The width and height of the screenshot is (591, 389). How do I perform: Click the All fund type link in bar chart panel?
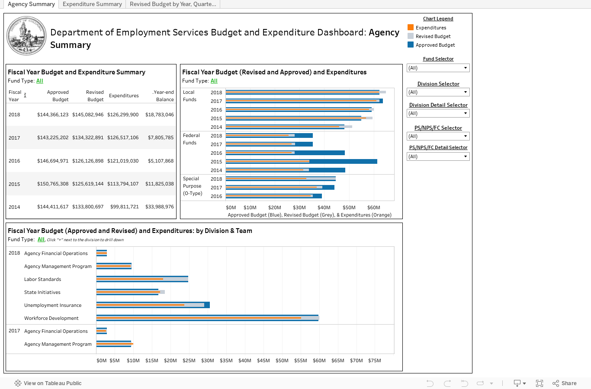(x=214, y=81)
